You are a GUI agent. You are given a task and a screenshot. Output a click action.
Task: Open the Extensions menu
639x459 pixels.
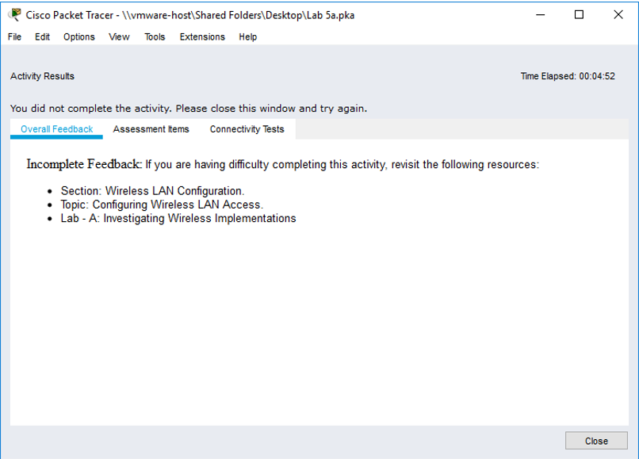click(202, 36)
